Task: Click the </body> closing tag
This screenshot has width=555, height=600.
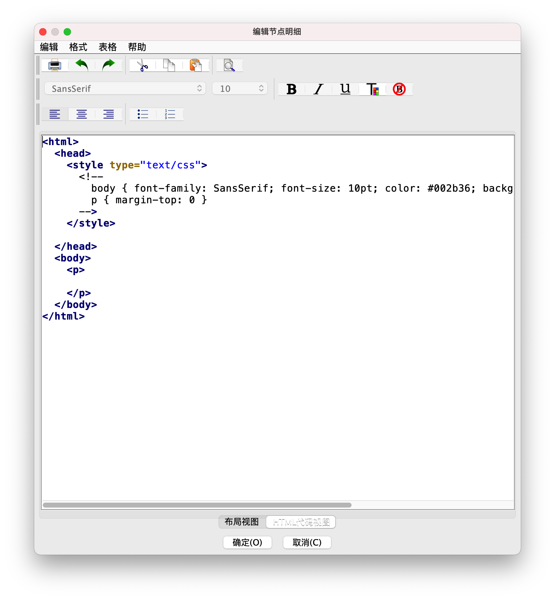Action: [76, 305]
